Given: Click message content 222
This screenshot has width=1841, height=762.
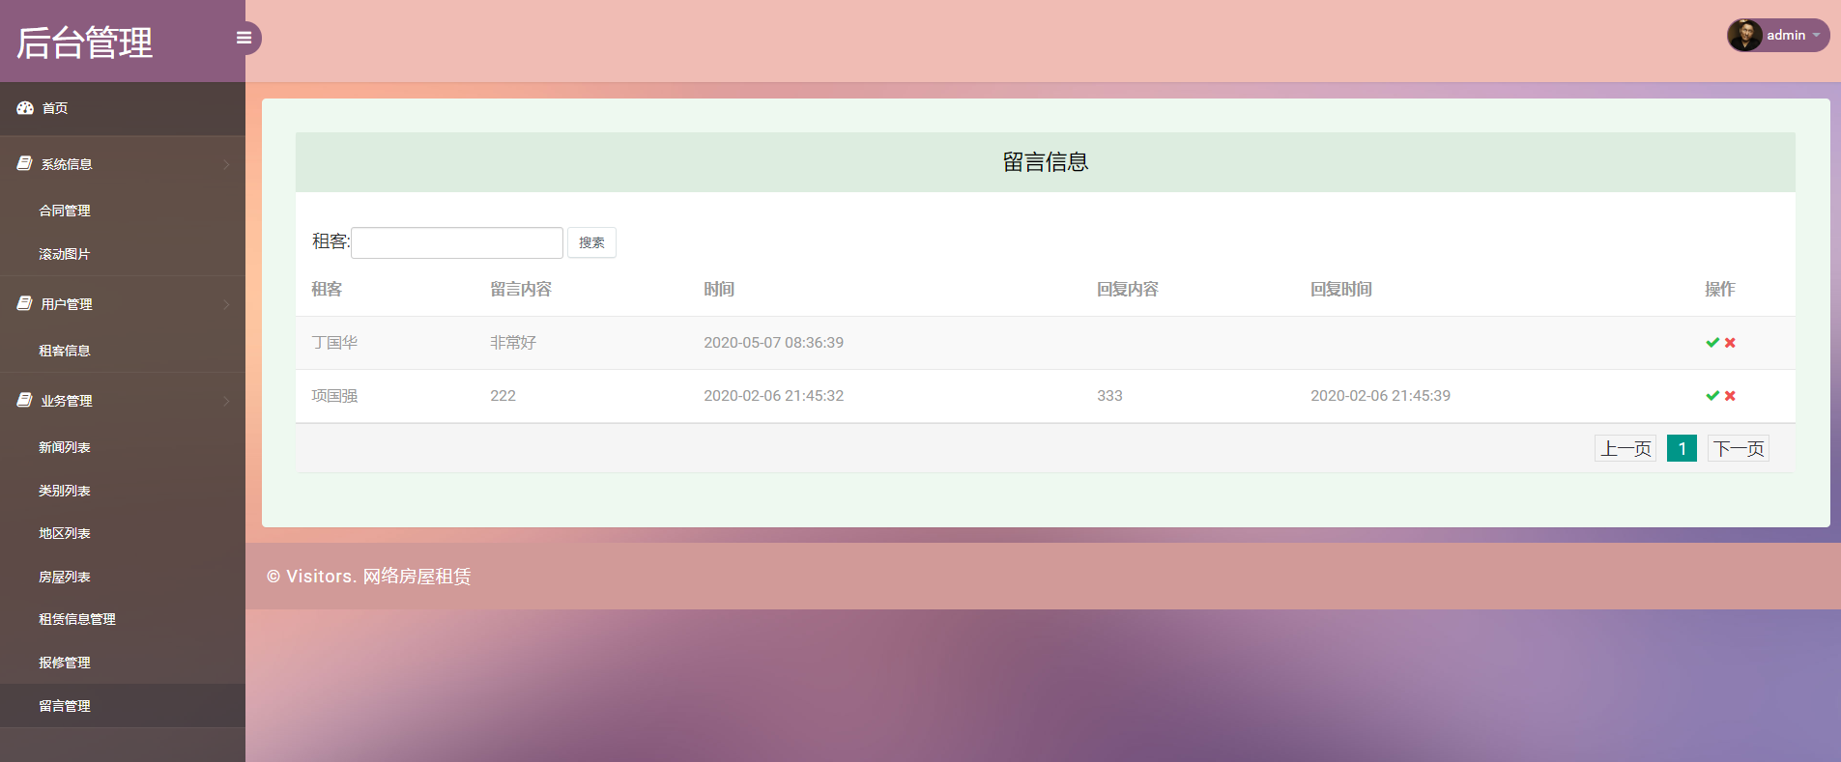Looking at the screenshot, I should 503,396.
